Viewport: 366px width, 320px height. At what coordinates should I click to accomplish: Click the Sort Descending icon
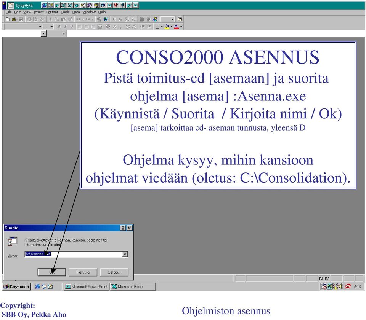click(133, 19)
